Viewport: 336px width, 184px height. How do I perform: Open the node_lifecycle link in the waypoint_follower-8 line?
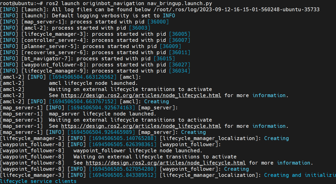click(x=166, y=163)
